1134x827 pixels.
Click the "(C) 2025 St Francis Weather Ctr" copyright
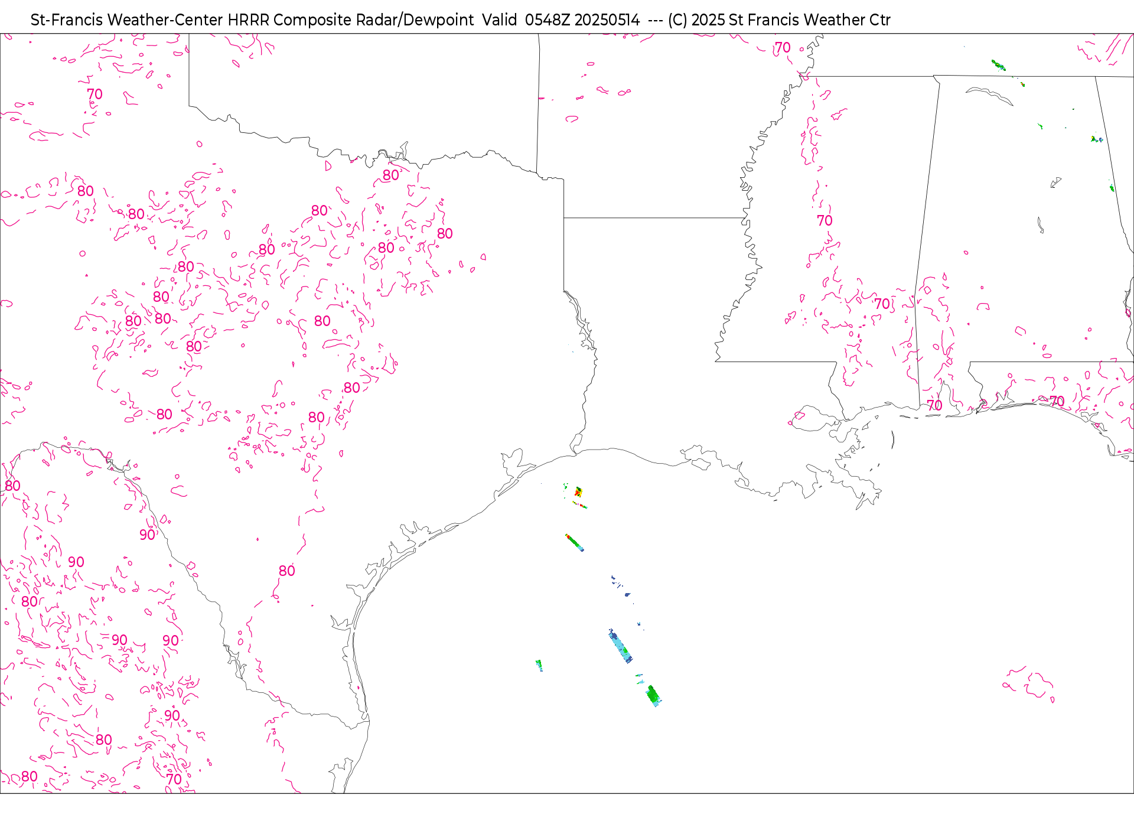click(x=779, y=20)
